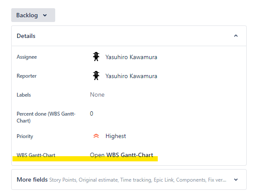Open the Backlog status dropdown
The image size is (254, 195).
click(33, 15)
